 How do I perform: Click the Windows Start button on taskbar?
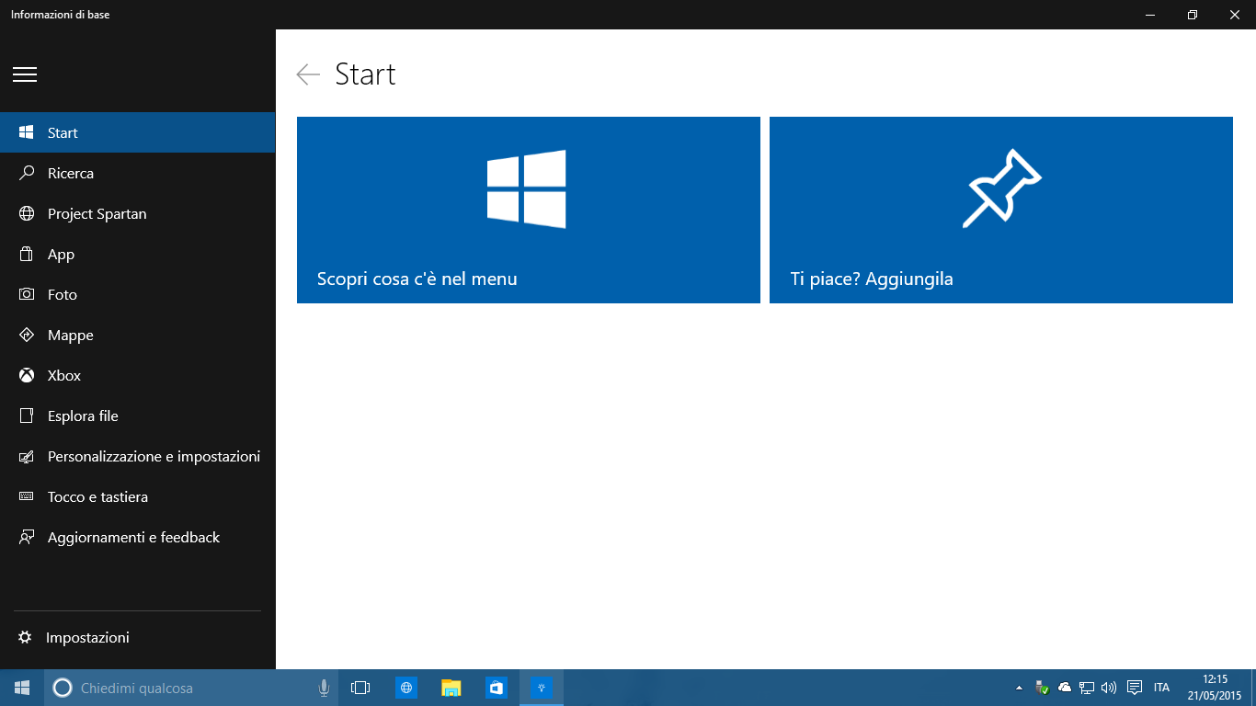tap(22, 688)
